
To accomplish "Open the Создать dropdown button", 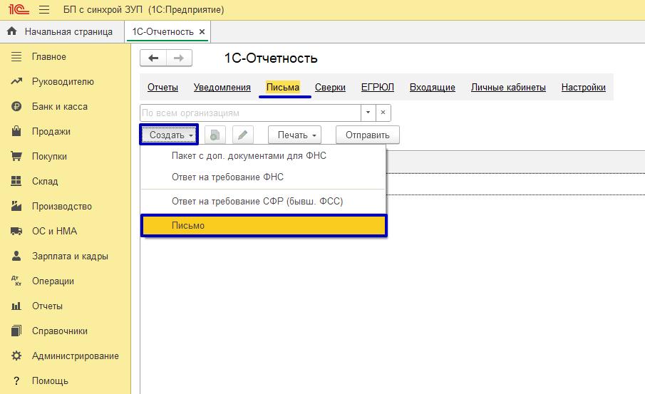I will click(x=169, y=135).
